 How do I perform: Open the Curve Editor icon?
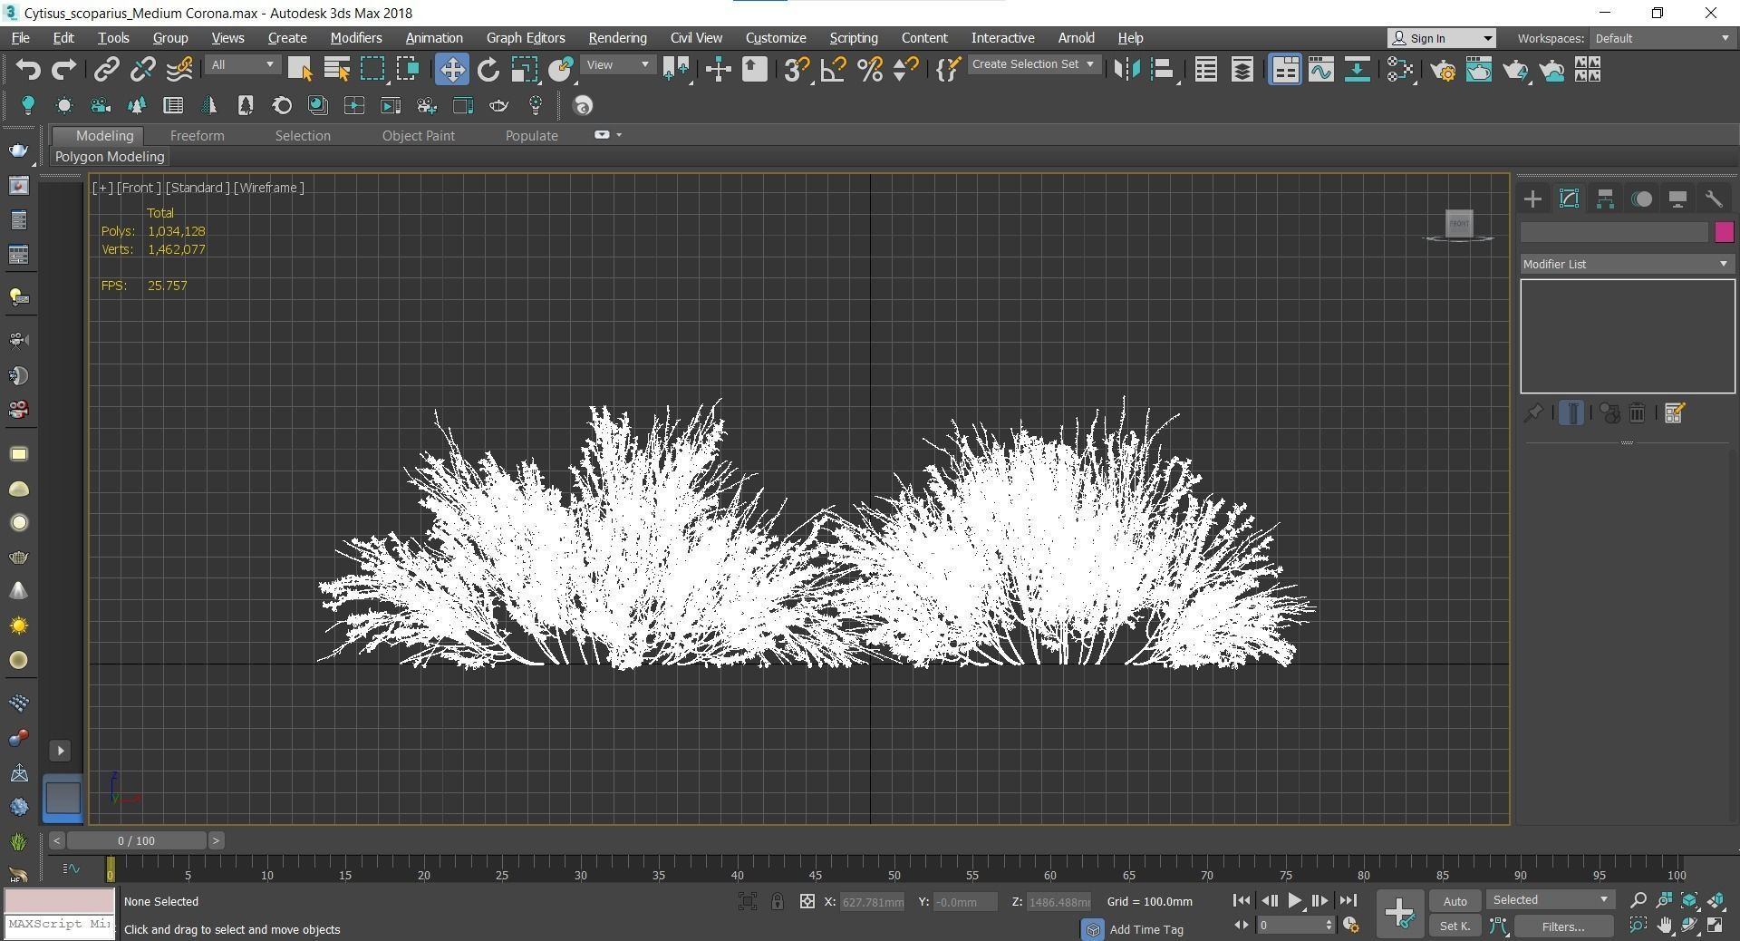[x=1320, y=70]
